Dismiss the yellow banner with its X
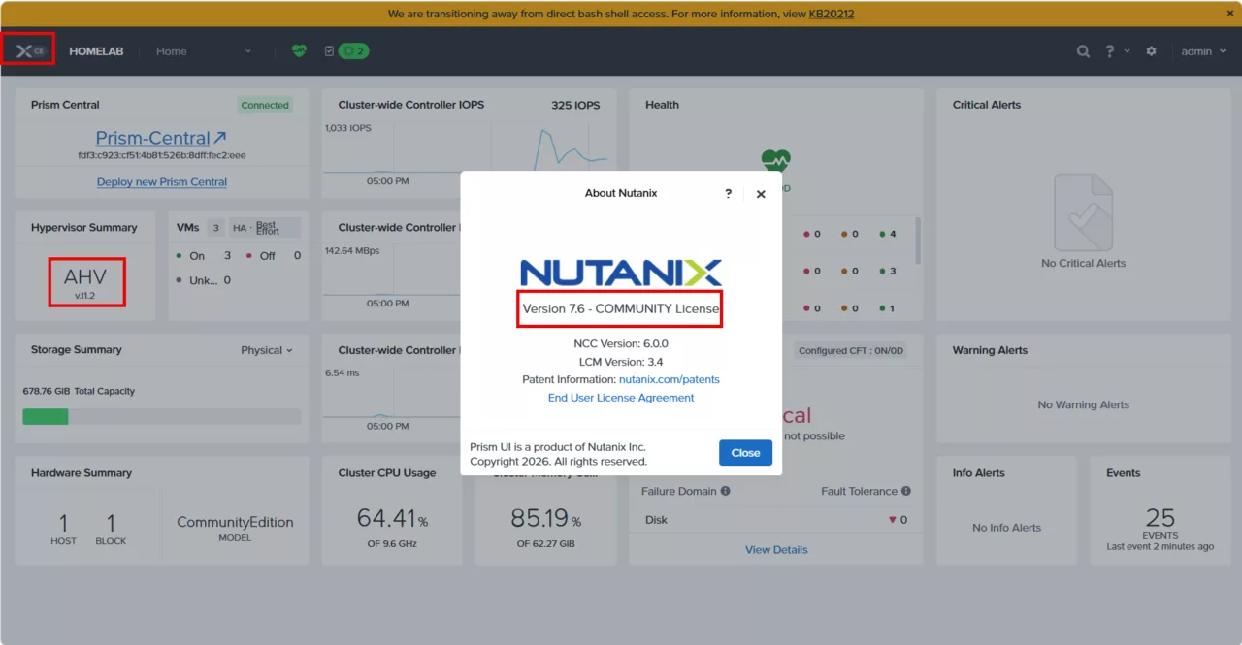Viewport: 1242px width, 645px height. 1231,13
